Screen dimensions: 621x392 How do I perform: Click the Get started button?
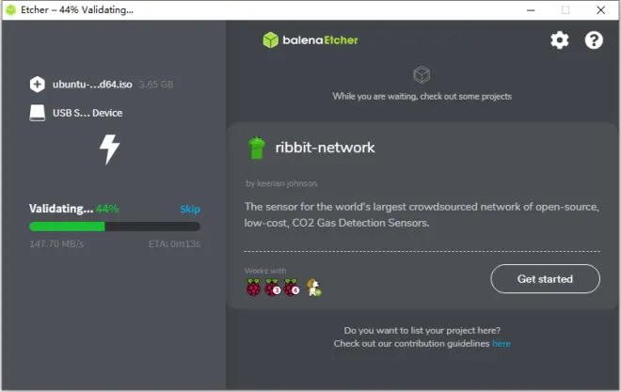[x=545, y=279]
